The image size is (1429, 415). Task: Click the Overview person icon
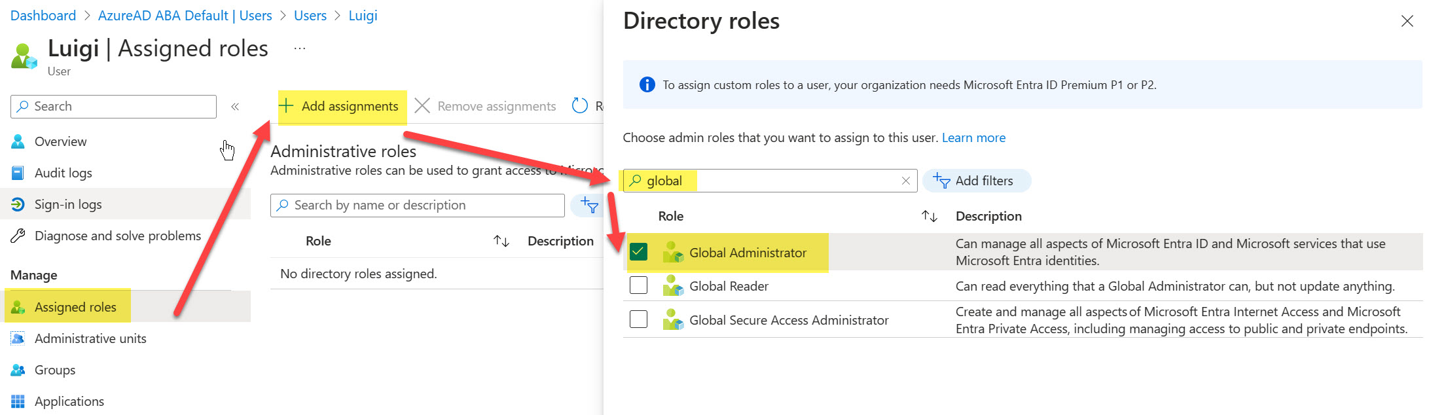(x=18, y=141)
